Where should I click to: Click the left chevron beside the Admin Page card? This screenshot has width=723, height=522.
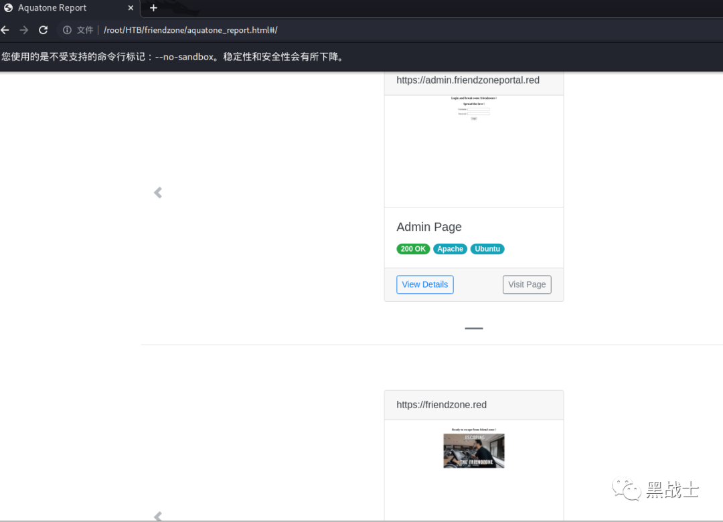point(157,193)
